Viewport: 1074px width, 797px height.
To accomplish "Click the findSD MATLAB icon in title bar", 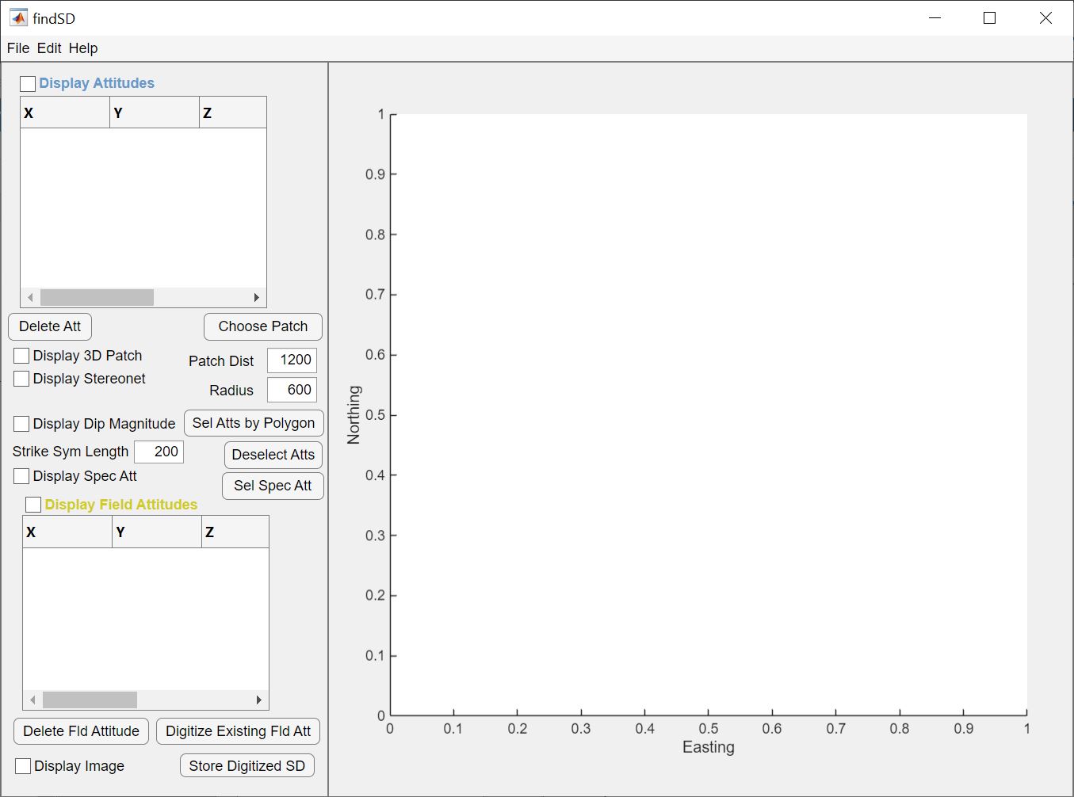I will (18, 17).
